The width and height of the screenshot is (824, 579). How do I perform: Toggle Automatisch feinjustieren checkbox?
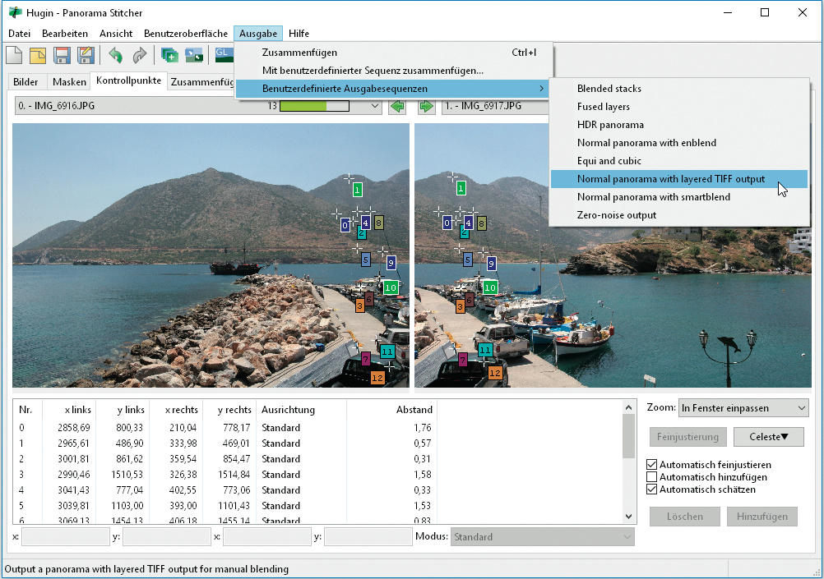coord(653,465)
